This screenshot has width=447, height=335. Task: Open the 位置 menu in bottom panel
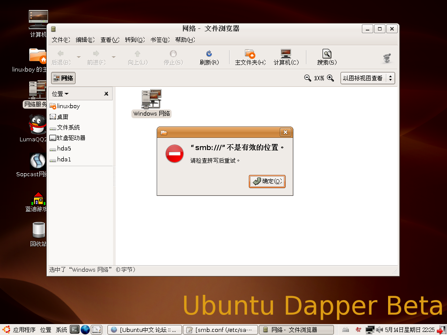point(45,330)
